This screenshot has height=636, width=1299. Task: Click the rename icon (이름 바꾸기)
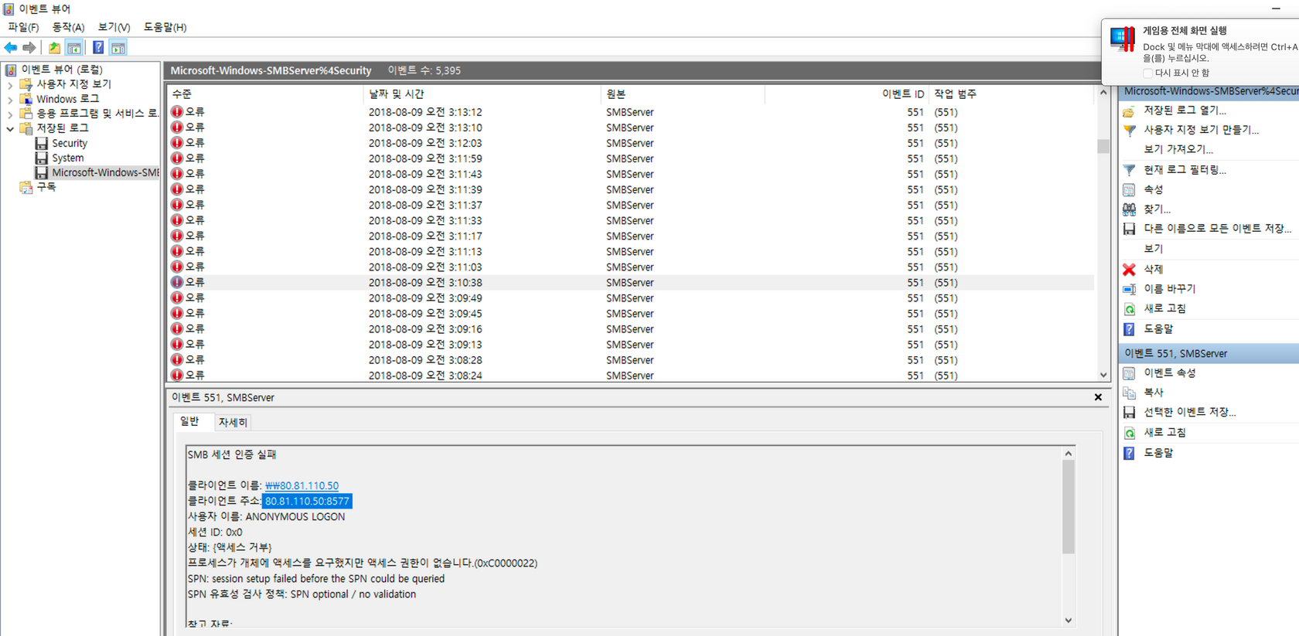pos(1129,289)
